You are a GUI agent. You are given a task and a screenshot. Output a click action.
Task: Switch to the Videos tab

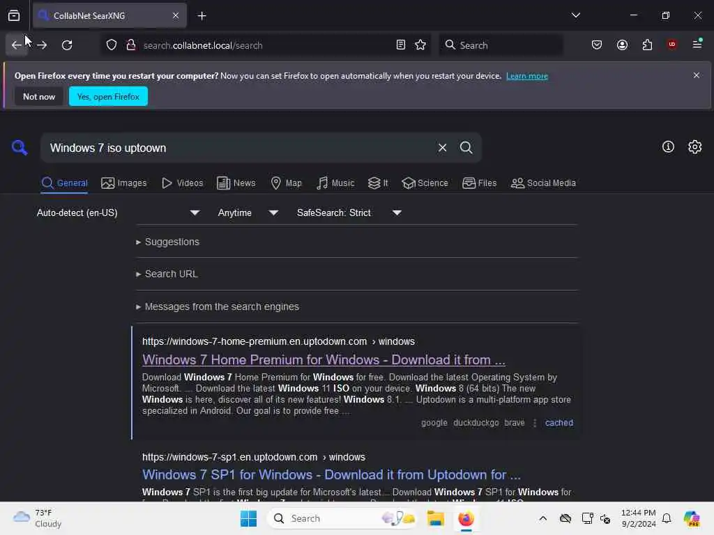click(x=182, y=183)
